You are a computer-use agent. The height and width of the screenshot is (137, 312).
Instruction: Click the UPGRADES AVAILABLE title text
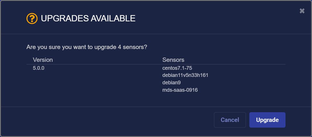(x=88, y=19)
